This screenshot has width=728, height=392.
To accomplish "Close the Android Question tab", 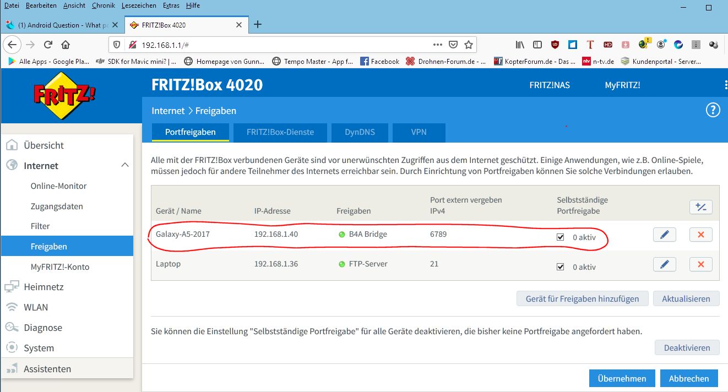I will click(115, 25).
